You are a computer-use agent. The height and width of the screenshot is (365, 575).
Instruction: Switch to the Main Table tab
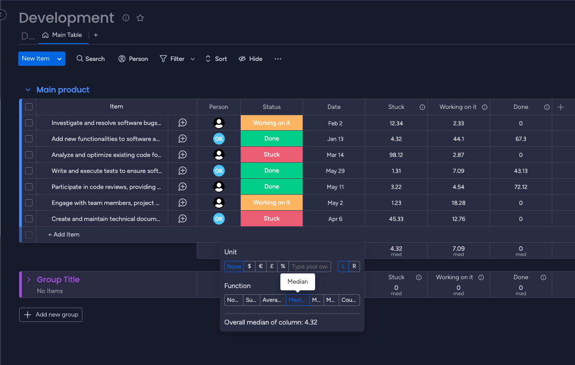coord(63,35)
